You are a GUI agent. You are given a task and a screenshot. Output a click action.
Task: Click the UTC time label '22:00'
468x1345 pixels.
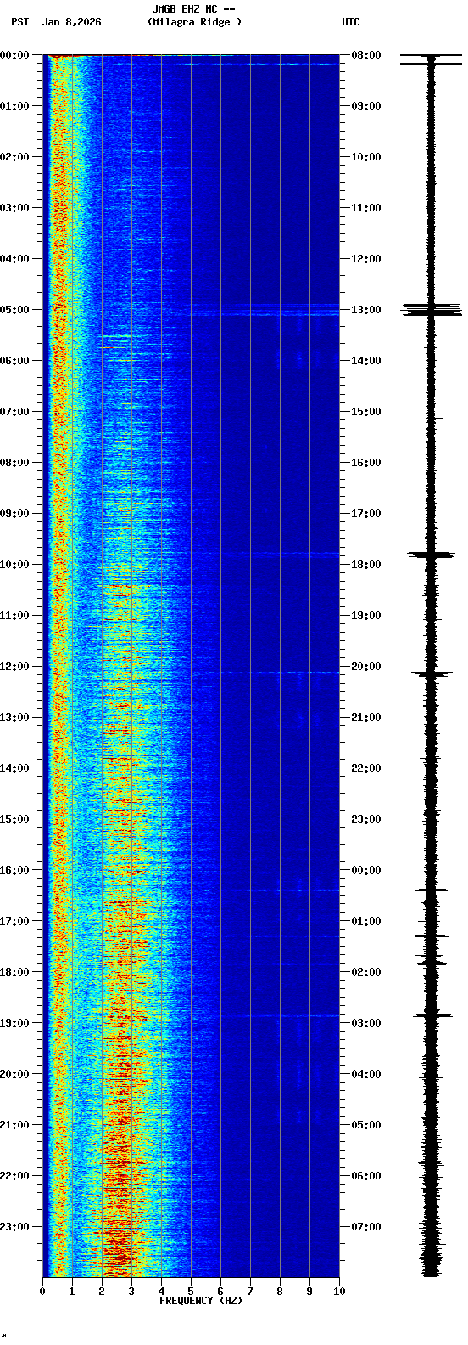coord(366,768)
